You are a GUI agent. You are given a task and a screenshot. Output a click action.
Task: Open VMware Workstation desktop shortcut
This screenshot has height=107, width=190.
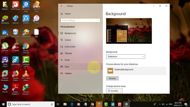5,76
